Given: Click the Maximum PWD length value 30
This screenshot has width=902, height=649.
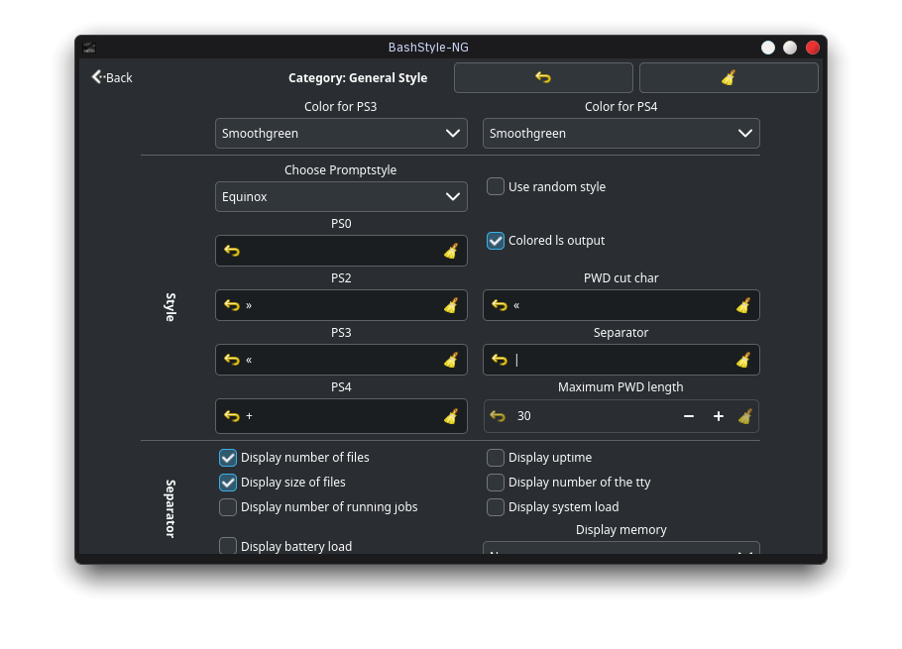Looking at the screenshot, I should tap(524, 416).
